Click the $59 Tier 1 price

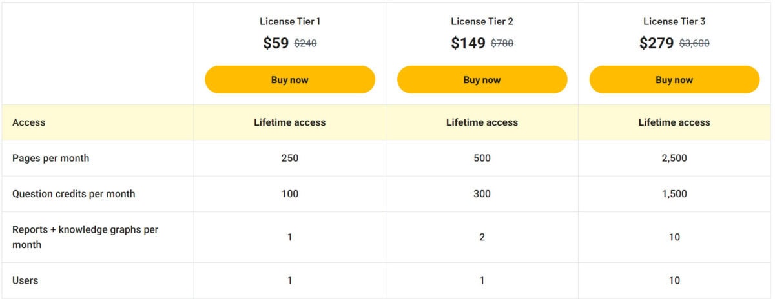coord(276,43)
